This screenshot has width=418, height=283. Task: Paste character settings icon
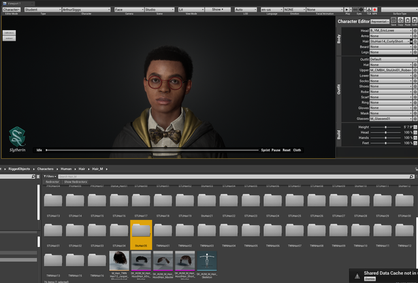(x=408, y=20)
